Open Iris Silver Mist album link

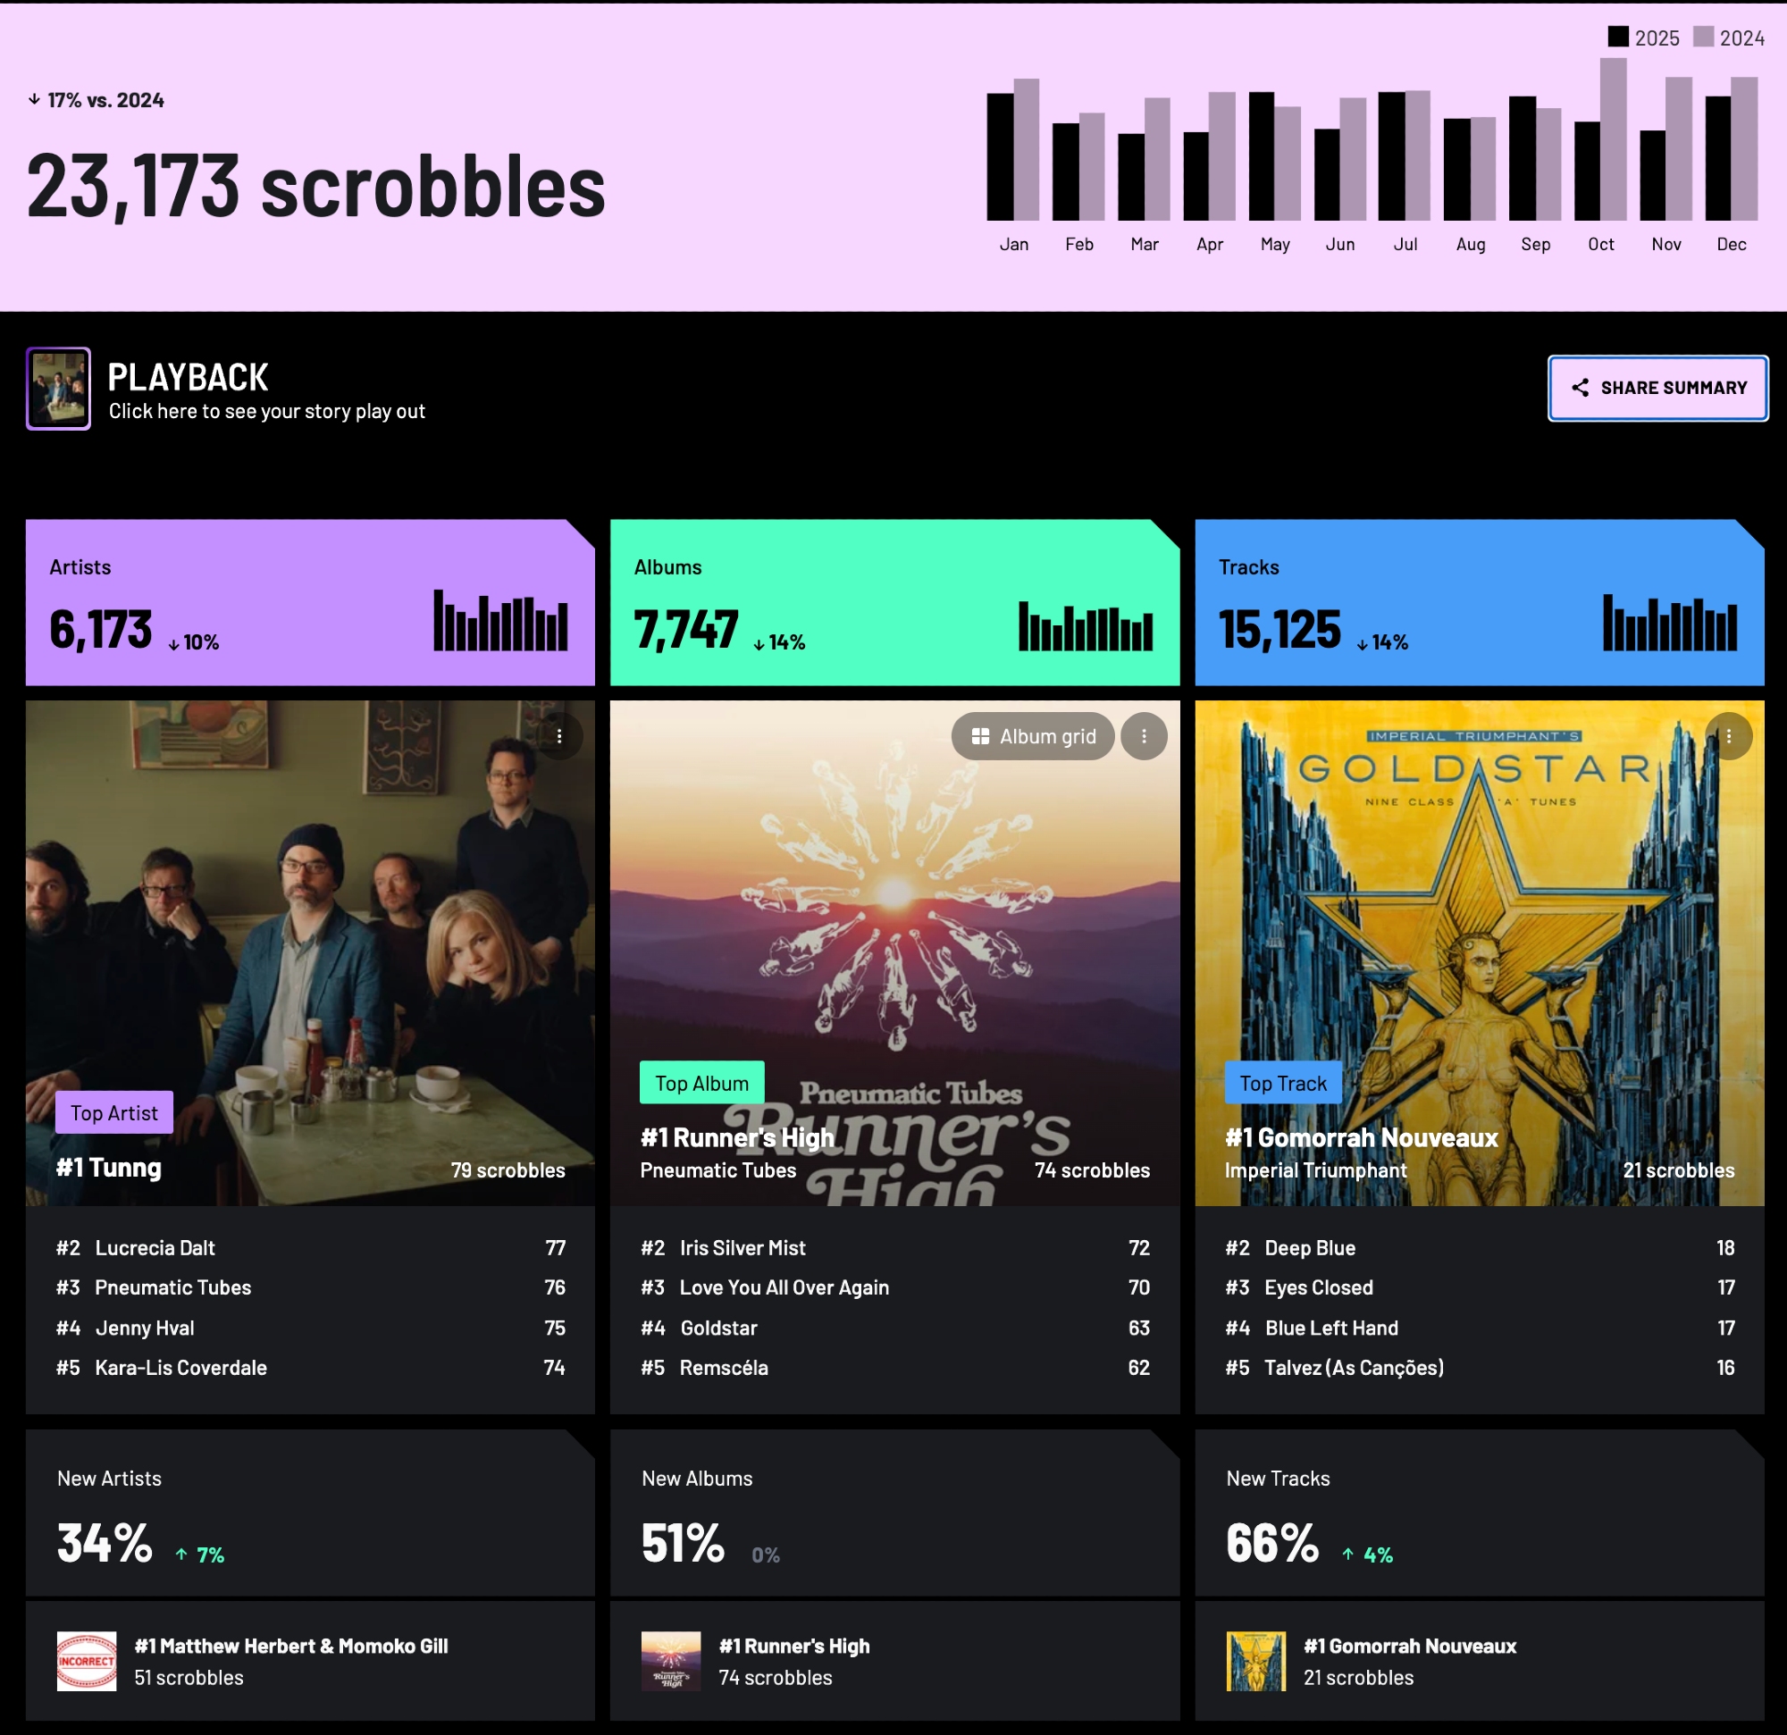click(742, 1247)
